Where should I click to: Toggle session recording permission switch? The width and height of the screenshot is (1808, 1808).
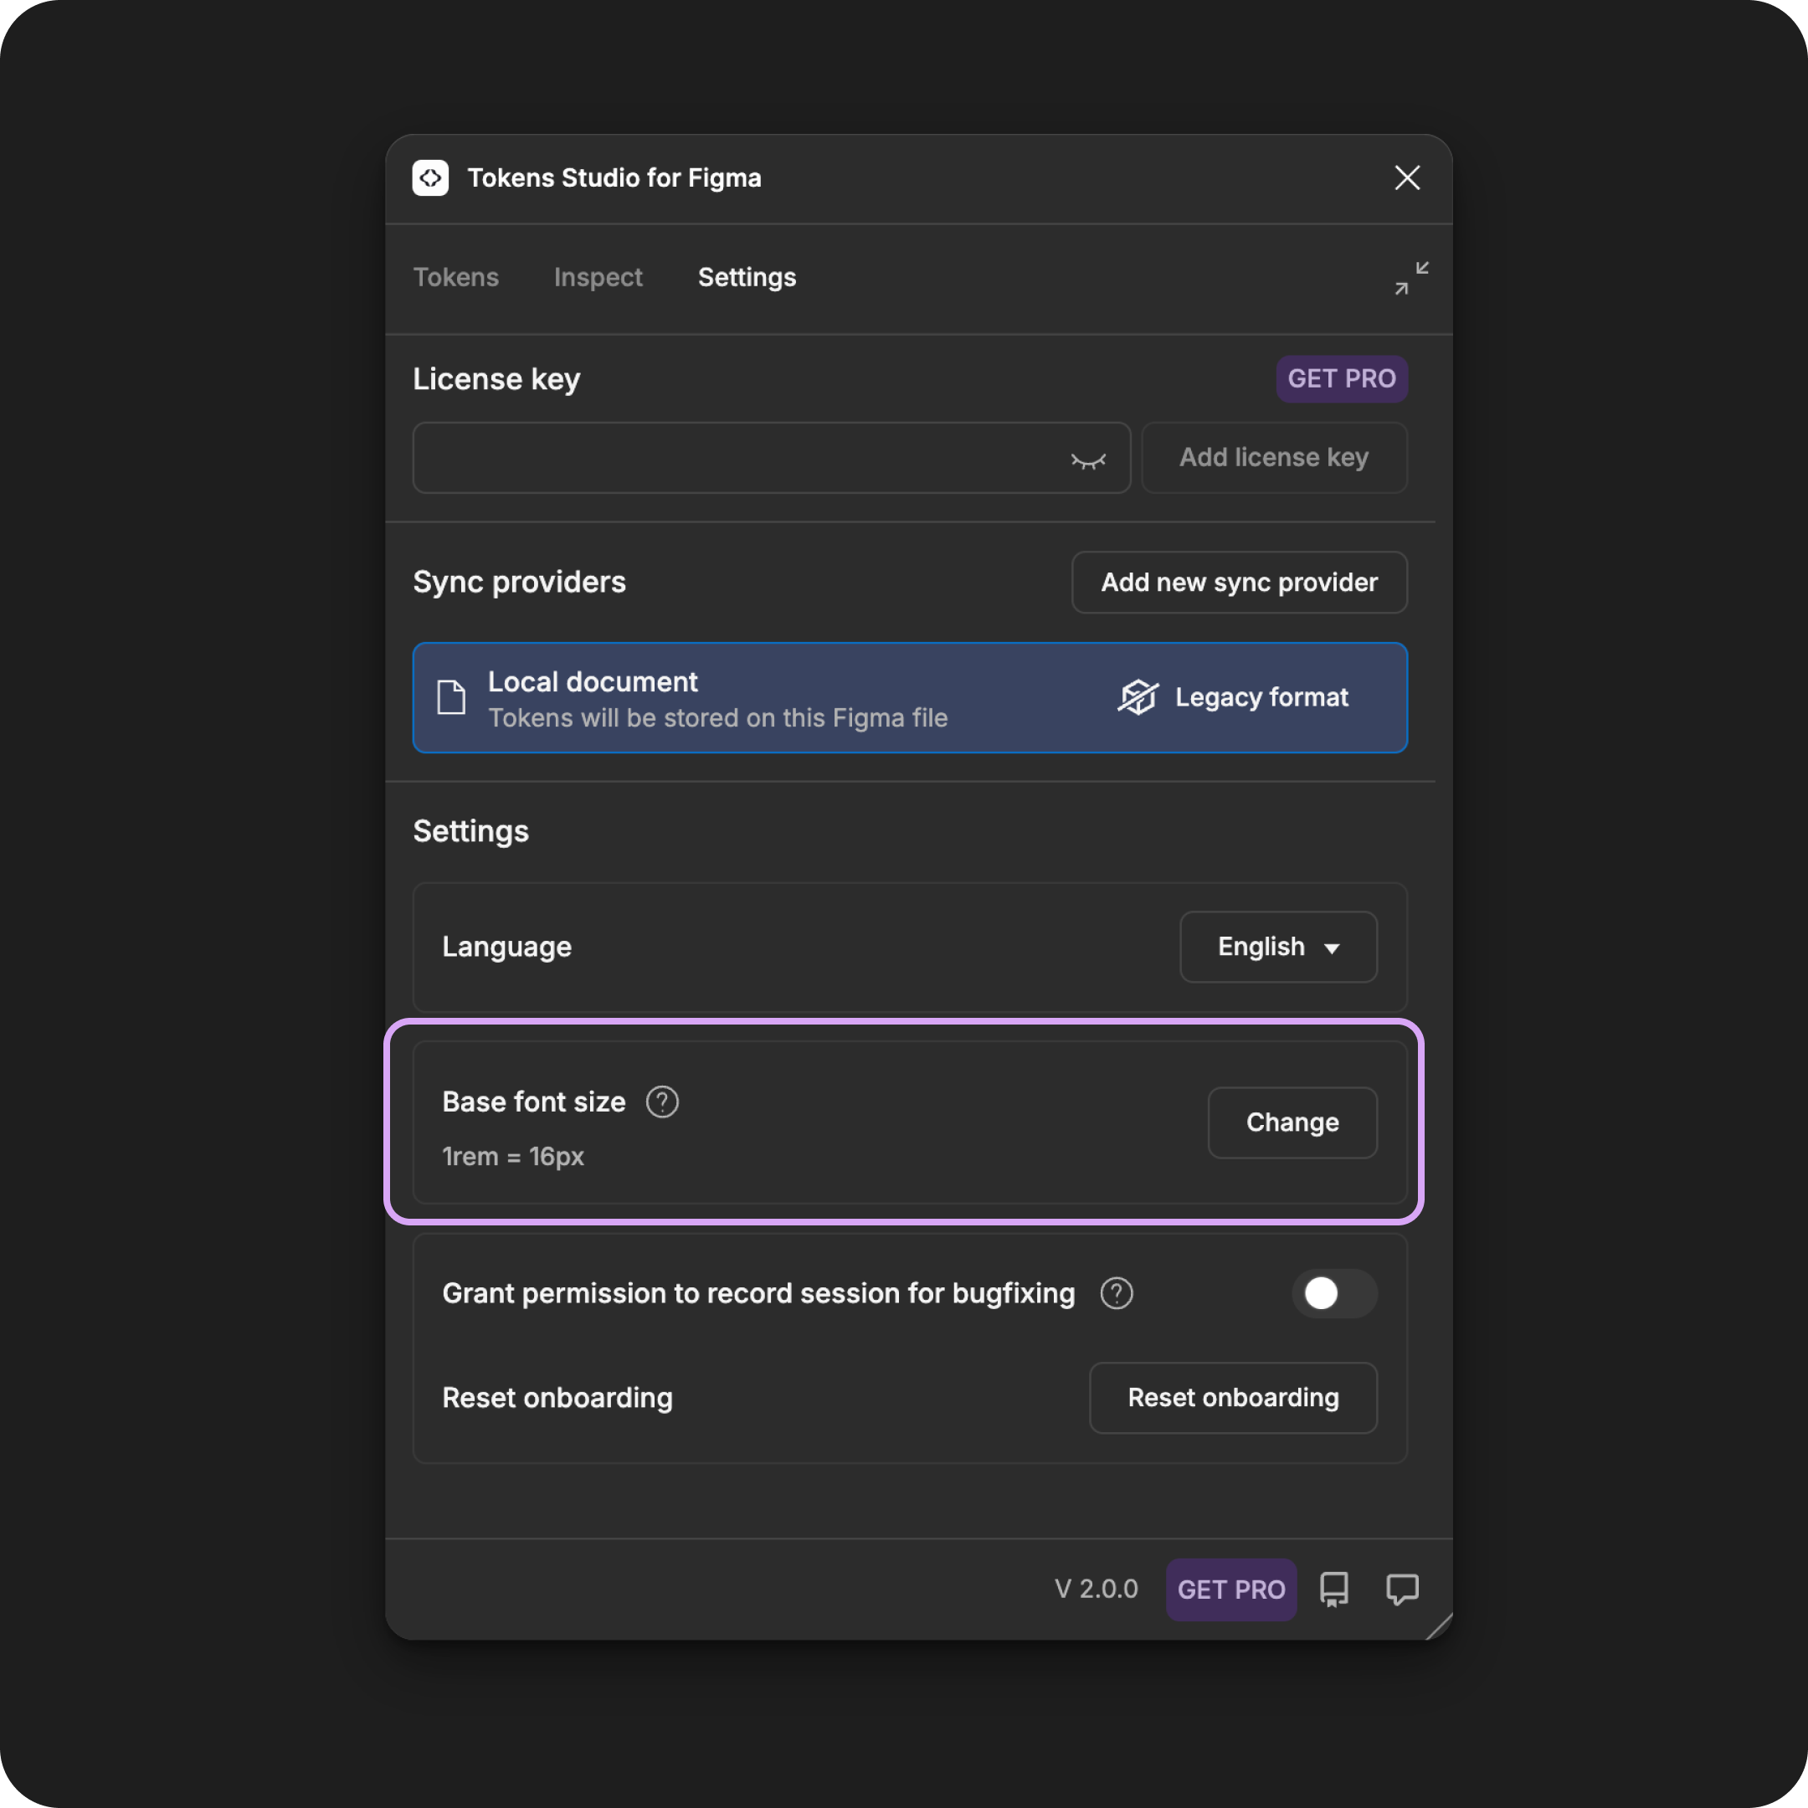coord(1334,1293)
